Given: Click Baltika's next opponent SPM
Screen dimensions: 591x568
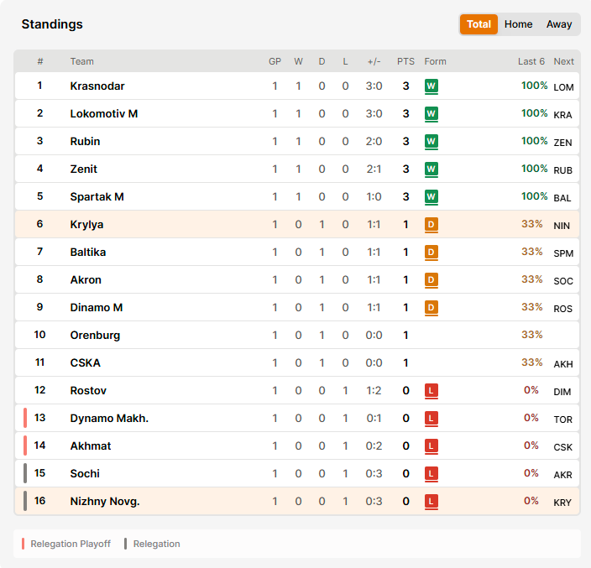Looking at the screenshot, I should [x=563, y=253].
